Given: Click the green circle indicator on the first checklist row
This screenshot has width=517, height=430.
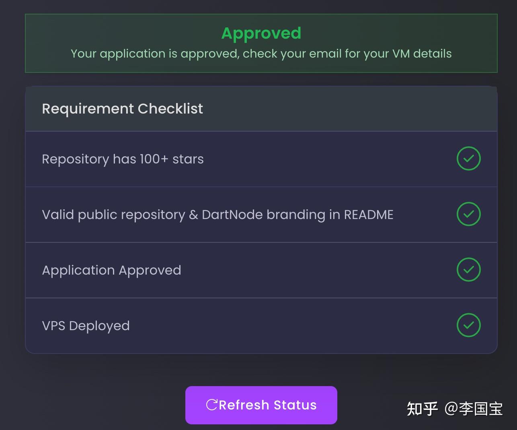Looking at the screenshot, I should pyautogui.click(x=468, y=159).
